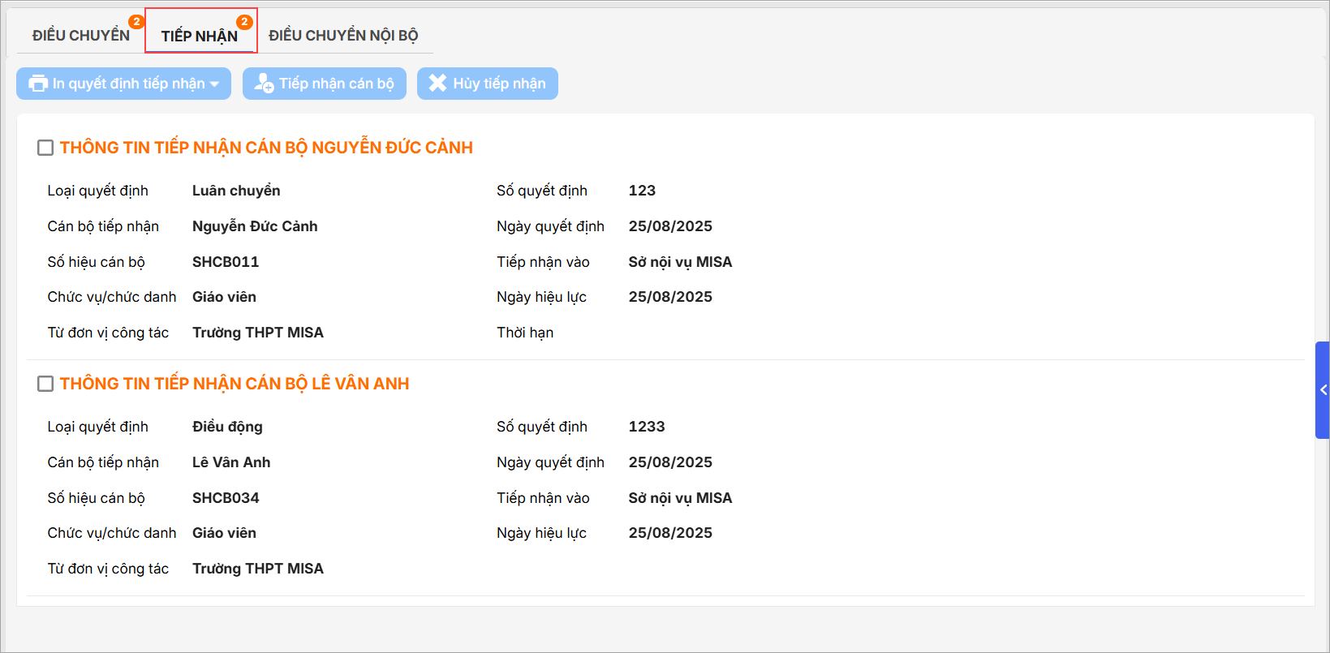The height and width of the screenshot is (653, 1330).
Task: Click decision number 1233
Action: click(647, 427)
